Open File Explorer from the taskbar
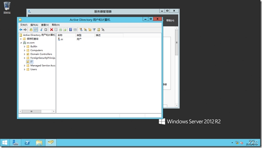The height and width of the screenshot is (148, 262). (x=39, y=143)
